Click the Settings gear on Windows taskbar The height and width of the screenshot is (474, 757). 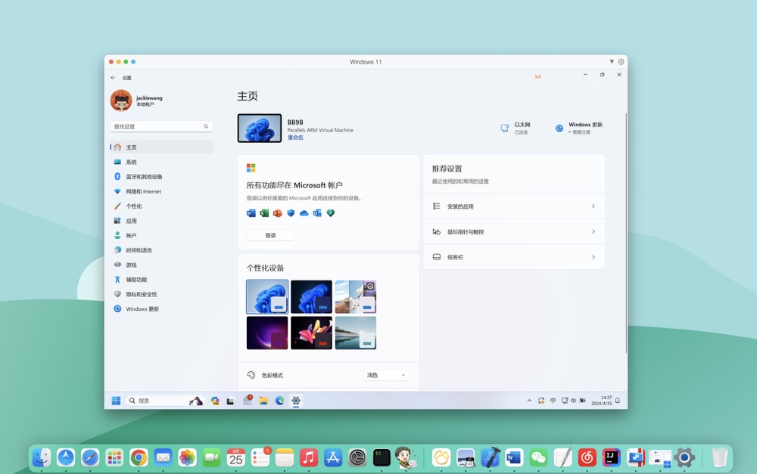pos(296,401)
